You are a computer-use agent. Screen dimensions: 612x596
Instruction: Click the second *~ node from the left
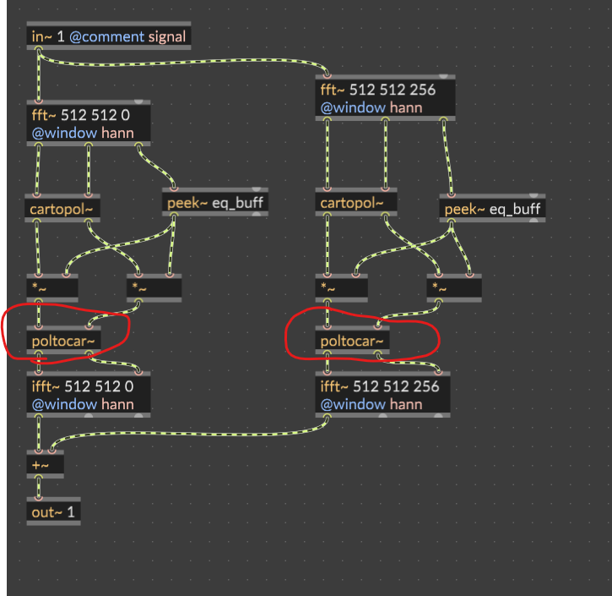(x=153, y=288)
